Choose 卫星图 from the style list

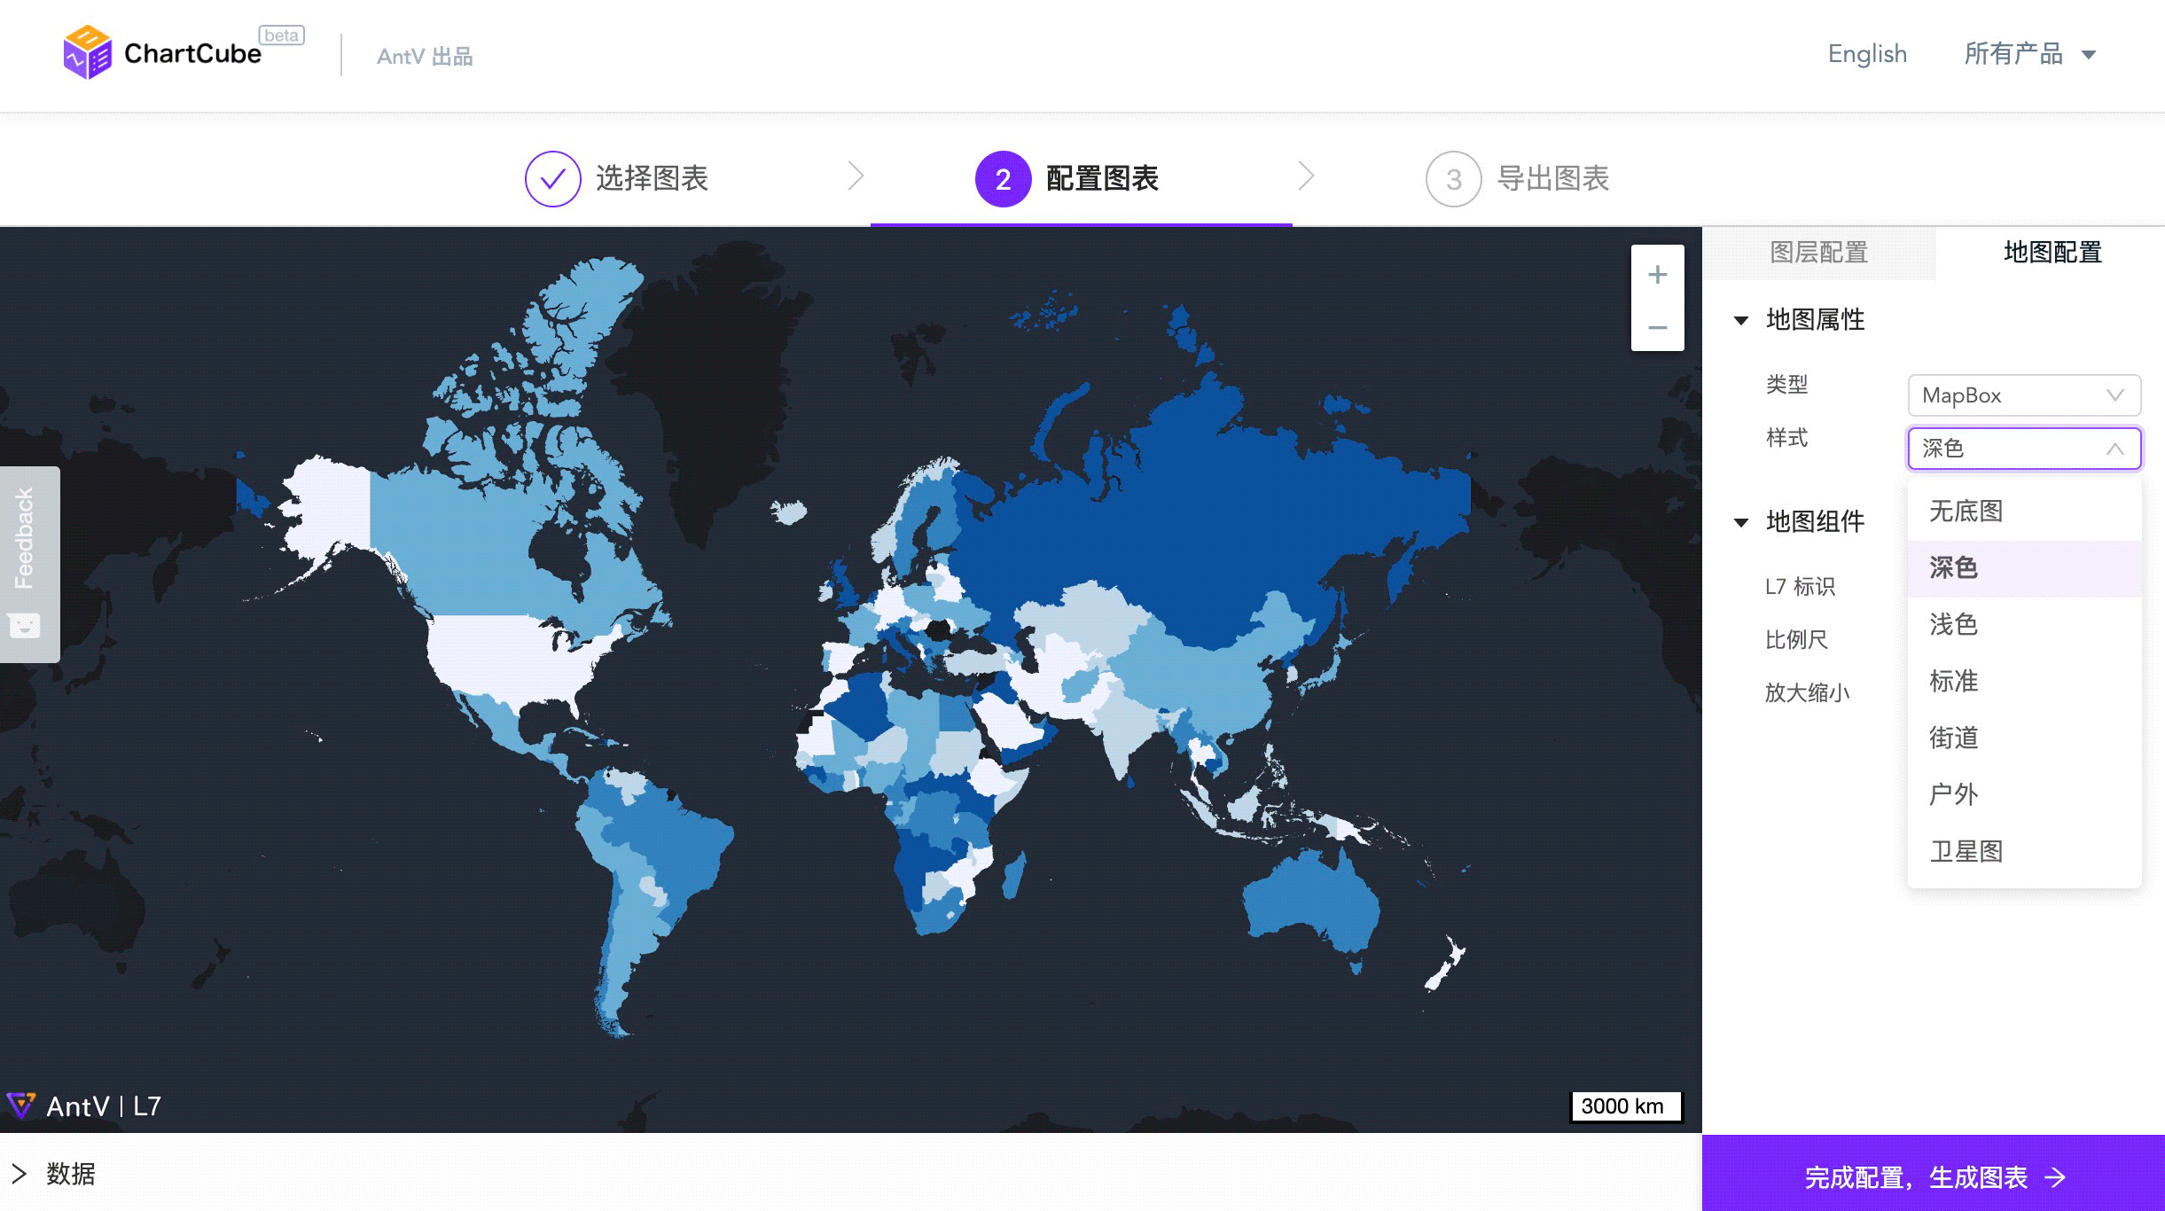click(1966, 851)
